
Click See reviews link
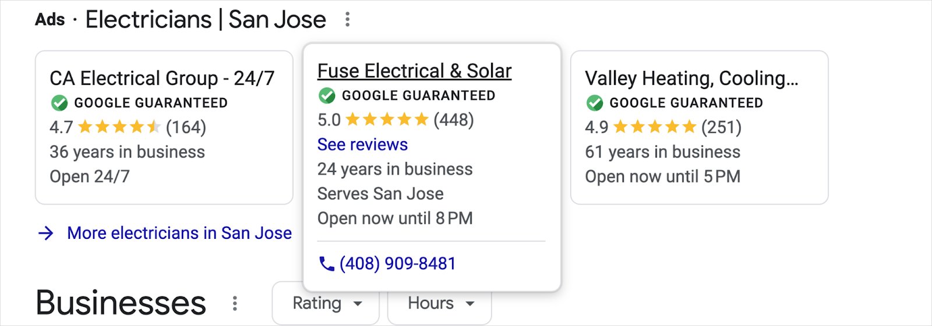coord(362,145)
